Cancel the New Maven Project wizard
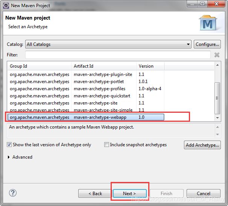This screenshot has width=228, height=206. coord(204,194)
